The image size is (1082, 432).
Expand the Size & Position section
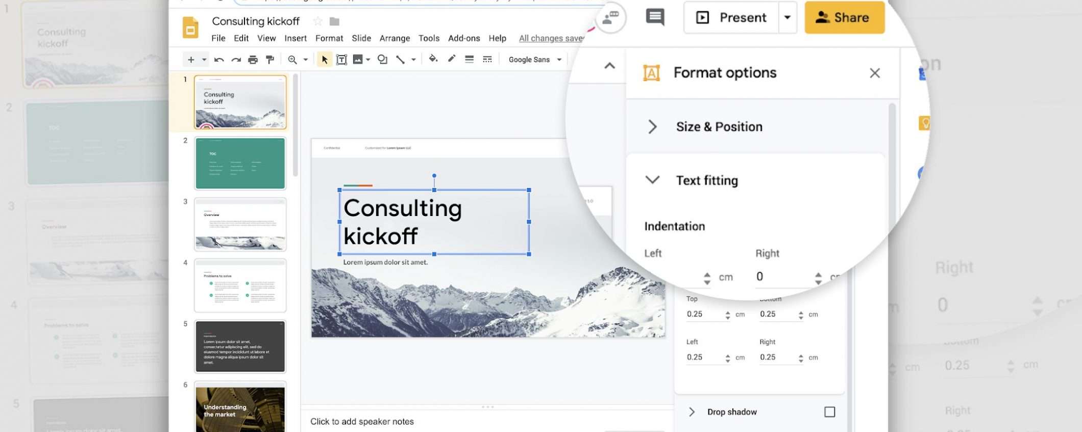tap(652, 126)
